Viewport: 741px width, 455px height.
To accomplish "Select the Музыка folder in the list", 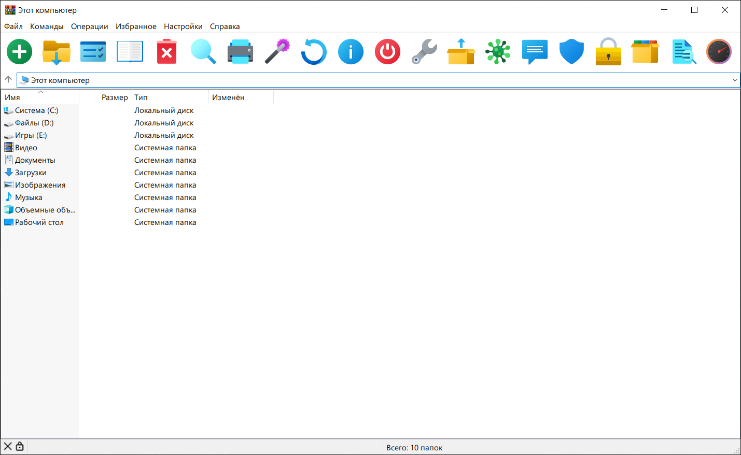I will [x=29, y=197].
